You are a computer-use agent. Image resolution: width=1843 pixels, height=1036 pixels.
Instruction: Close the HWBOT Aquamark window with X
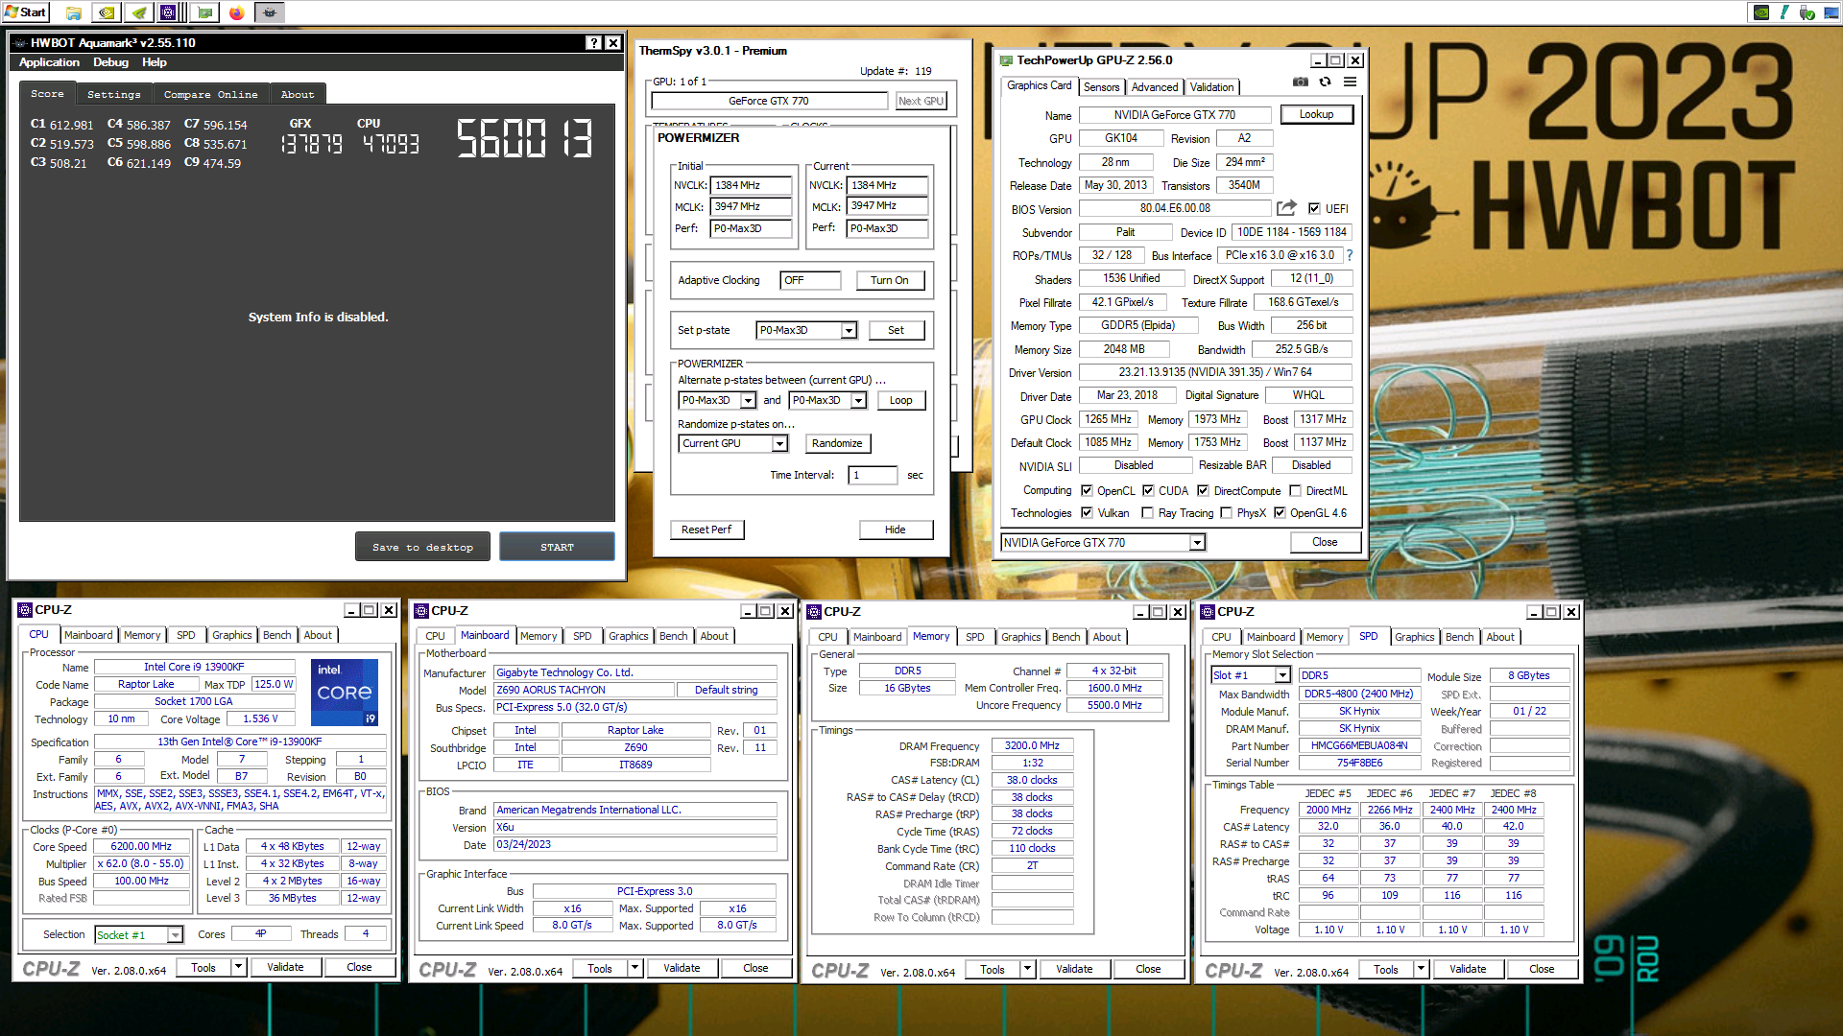[x=613, y=43]
